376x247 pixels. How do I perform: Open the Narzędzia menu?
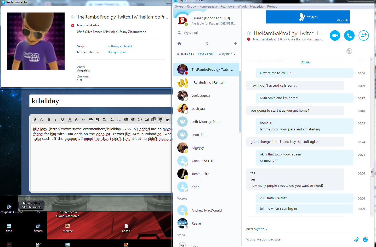(x=257, y=7)
